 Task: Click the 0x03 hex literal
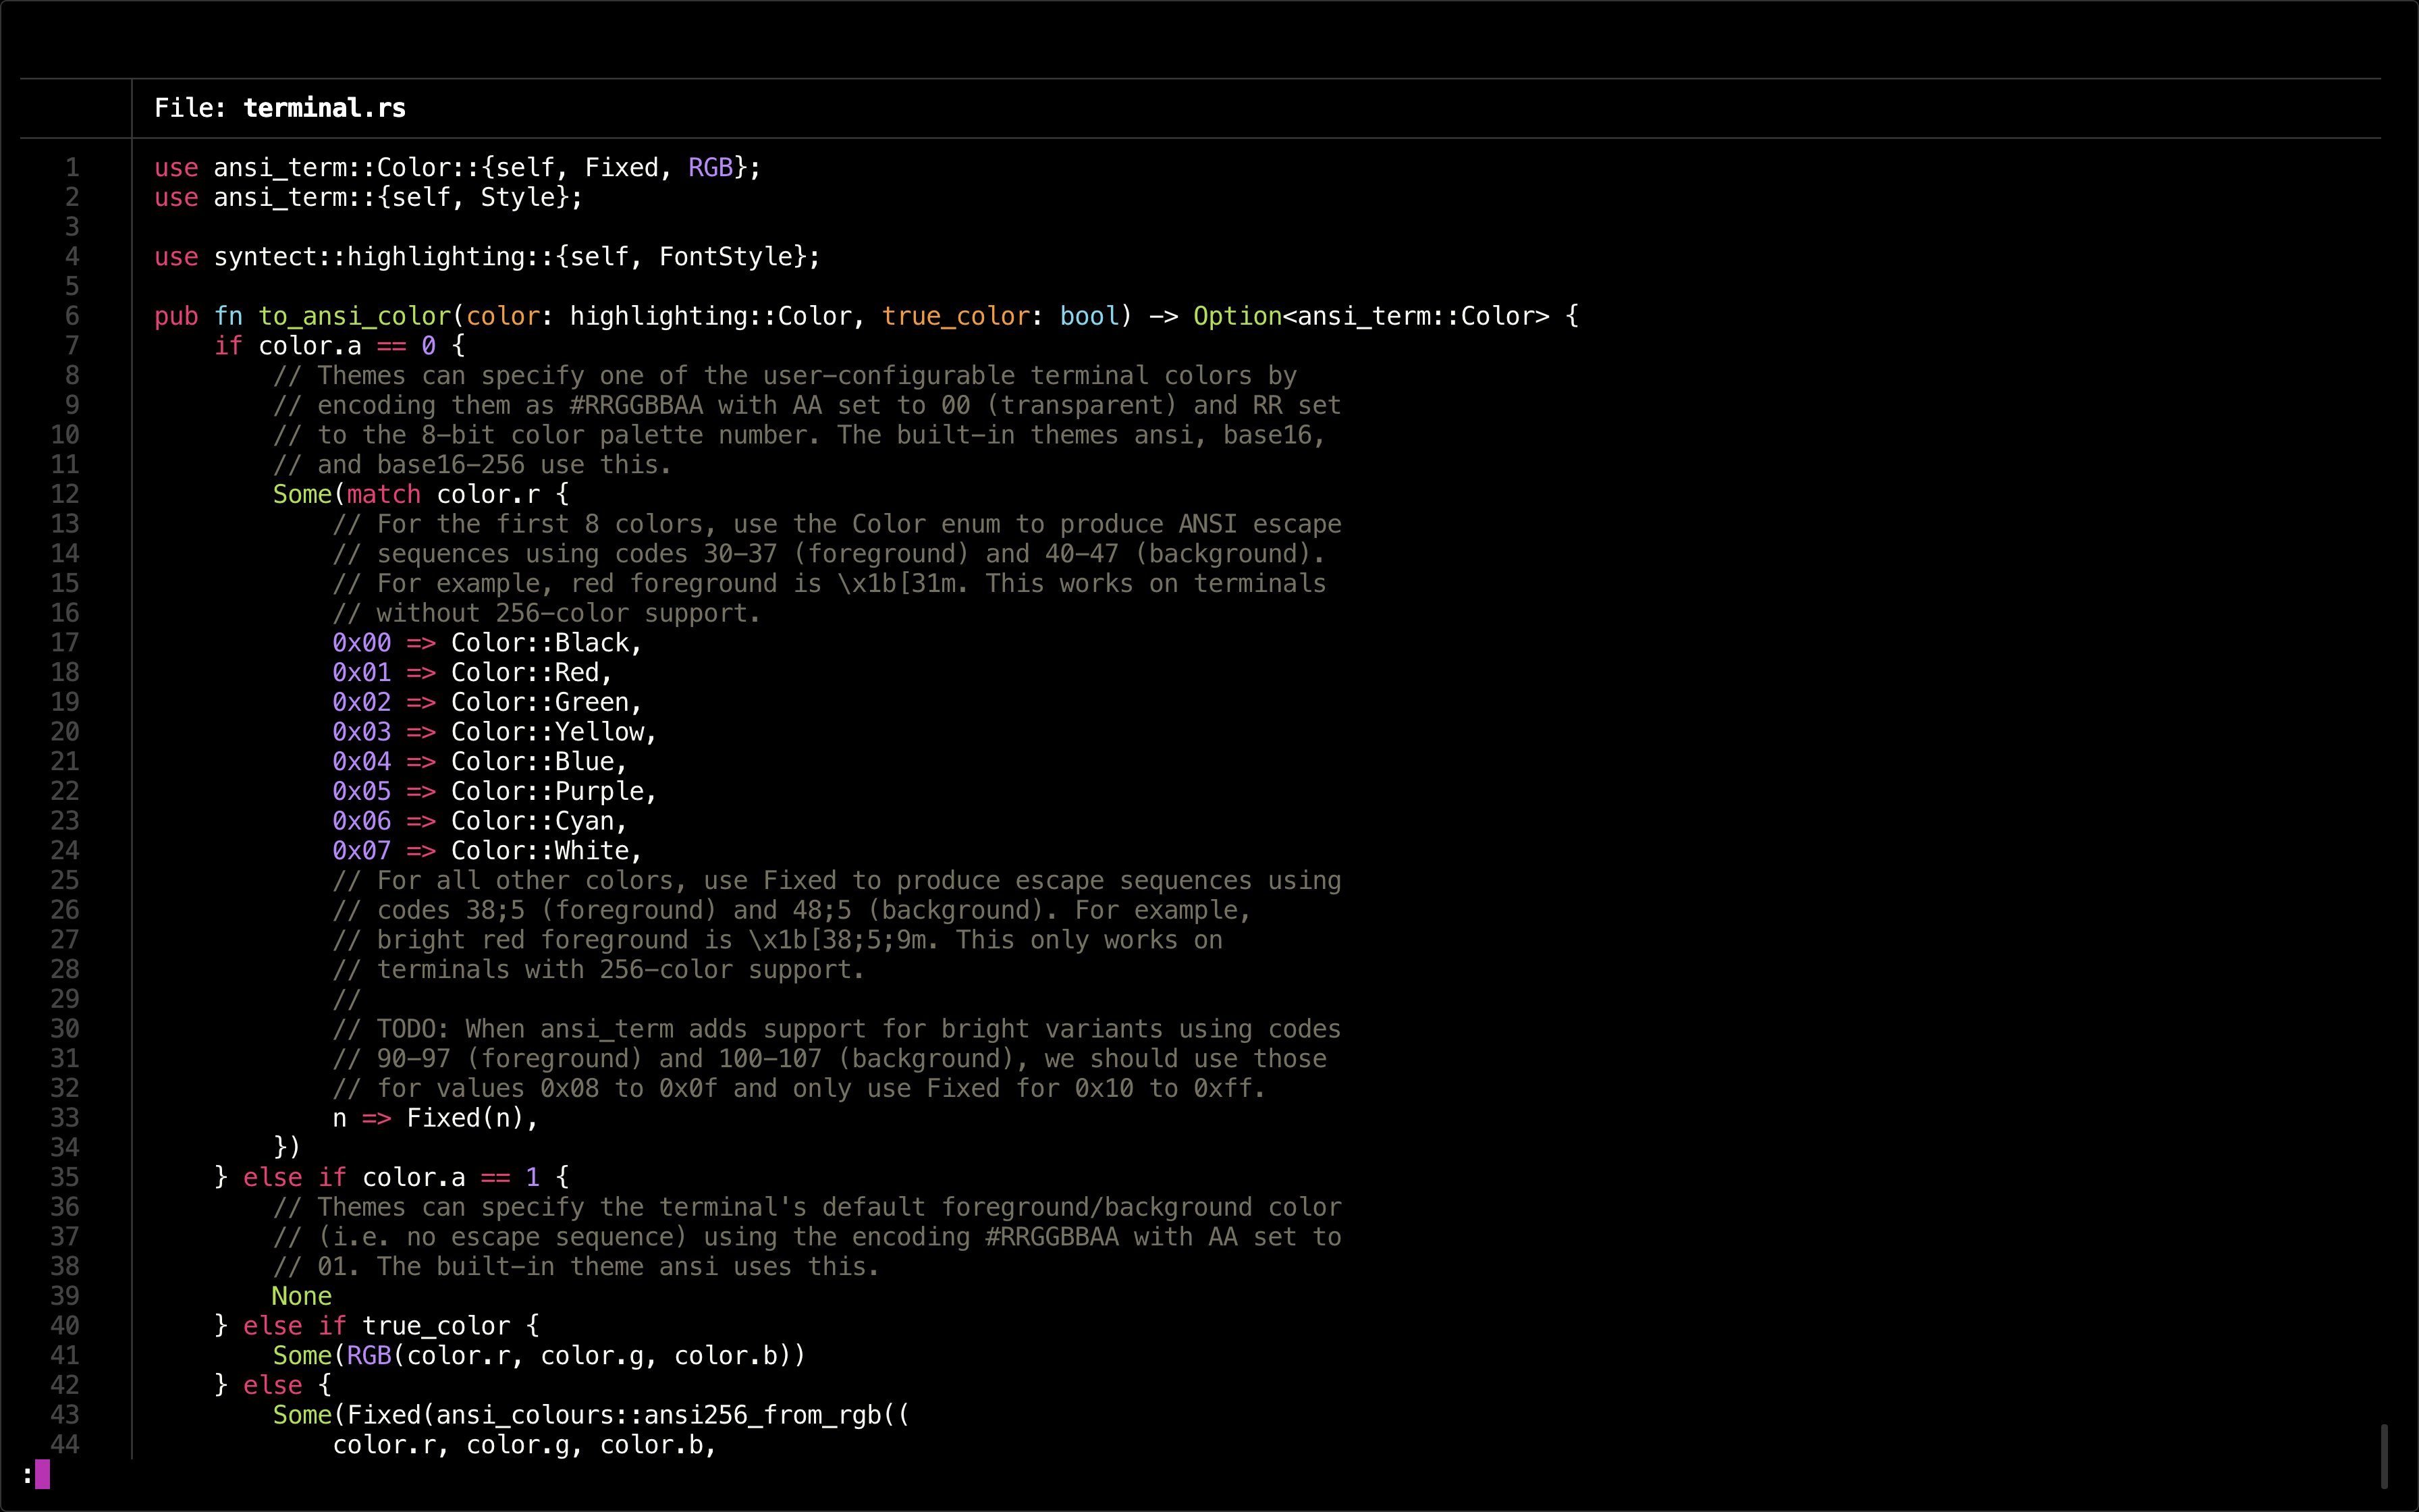[362, 732]
